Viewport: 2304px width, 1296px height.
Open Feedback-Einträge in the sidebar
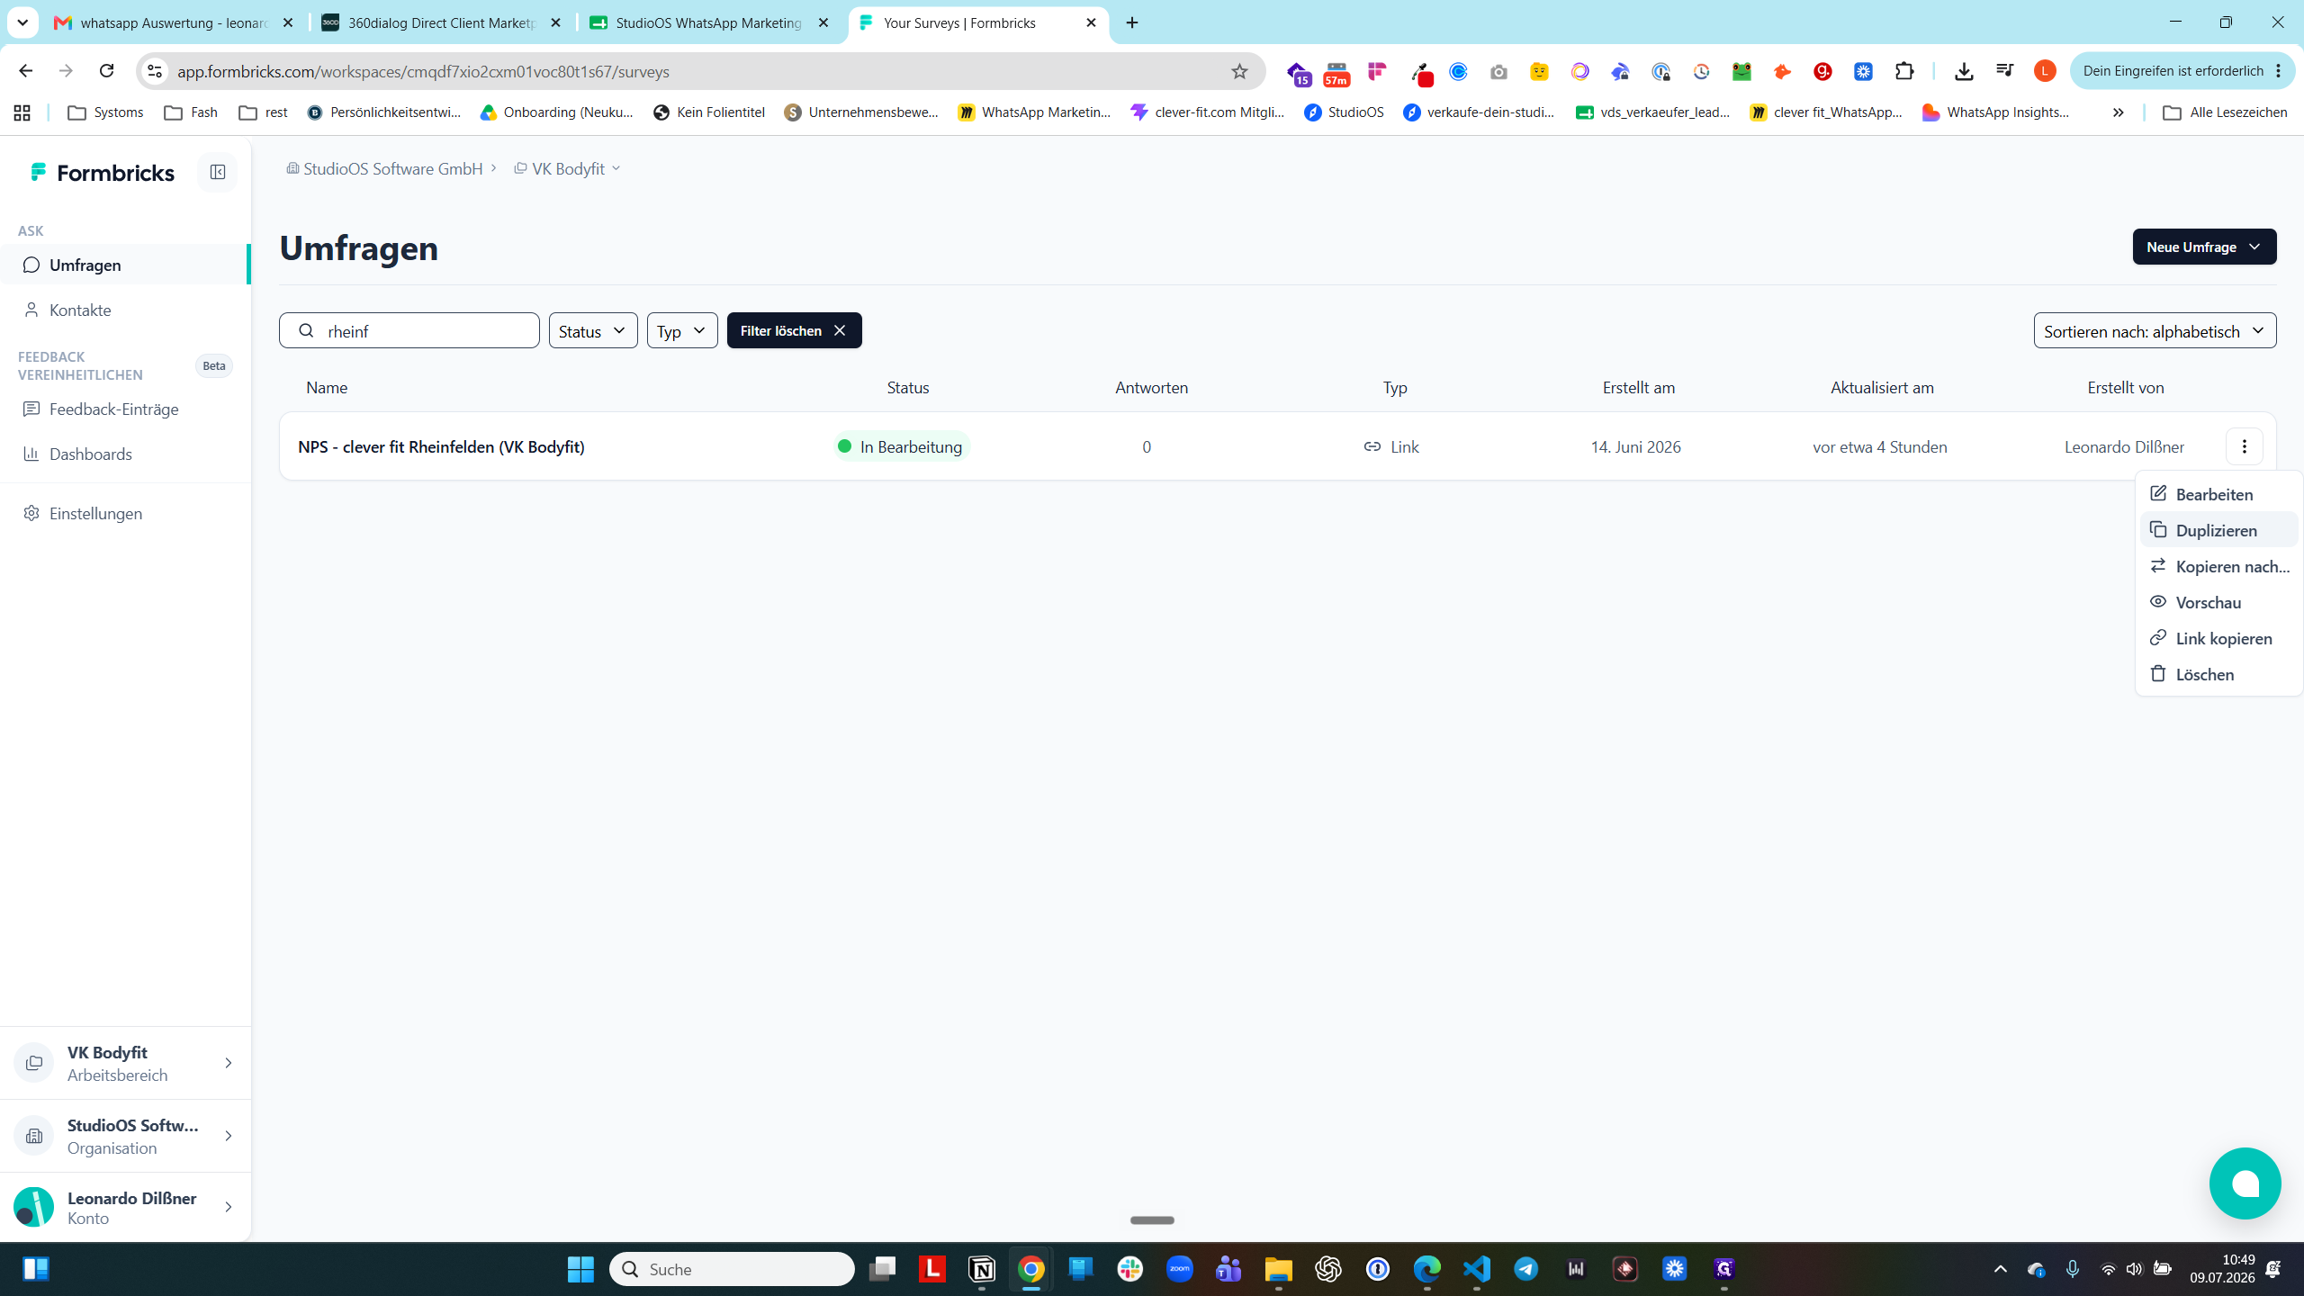click(113, 409)
